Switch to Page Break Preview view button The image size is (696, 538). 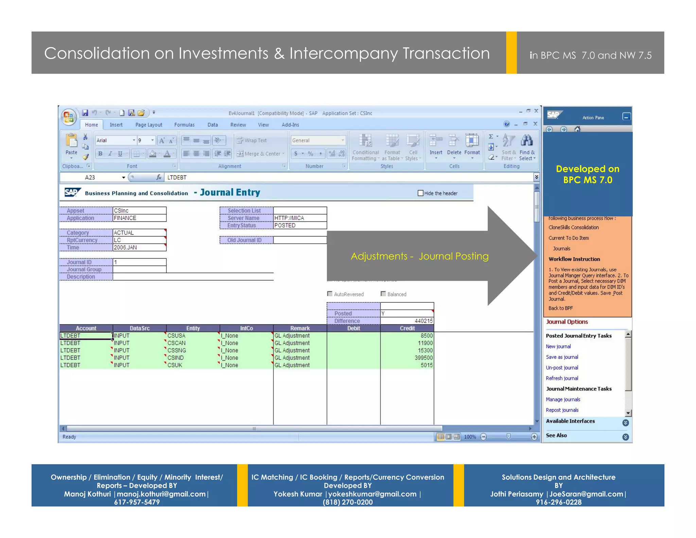(x=457, y=437)
